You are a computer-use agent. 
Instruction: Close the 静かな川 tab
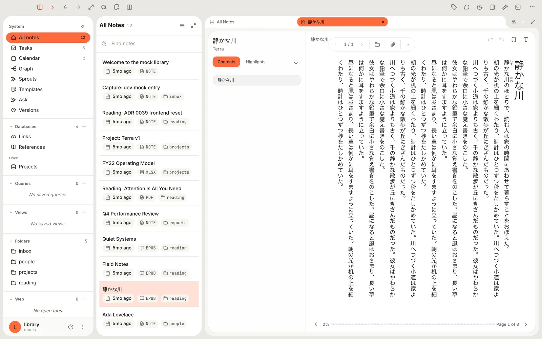[x=383, y=22]
